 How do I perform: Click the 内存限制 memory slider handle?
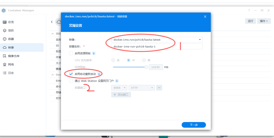[x=146, y=67]
